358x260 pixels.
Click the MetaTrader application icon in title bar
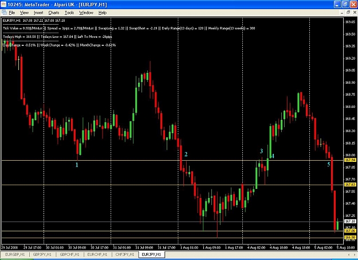click(3, 5)
